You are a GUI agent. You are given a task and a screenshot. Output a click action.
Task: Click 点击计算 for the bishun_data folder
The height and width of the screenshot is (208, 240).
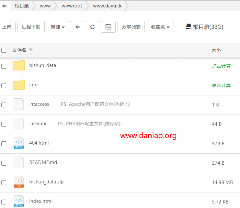pyautogui.click(x=221, y=66)
